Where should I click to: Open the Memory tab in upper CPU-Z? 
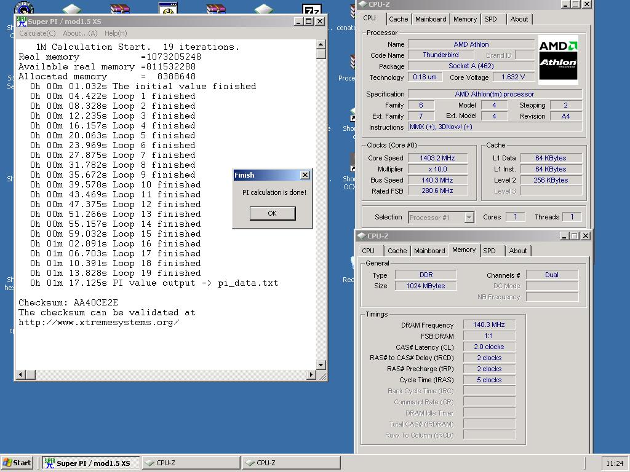click(465, 19)
